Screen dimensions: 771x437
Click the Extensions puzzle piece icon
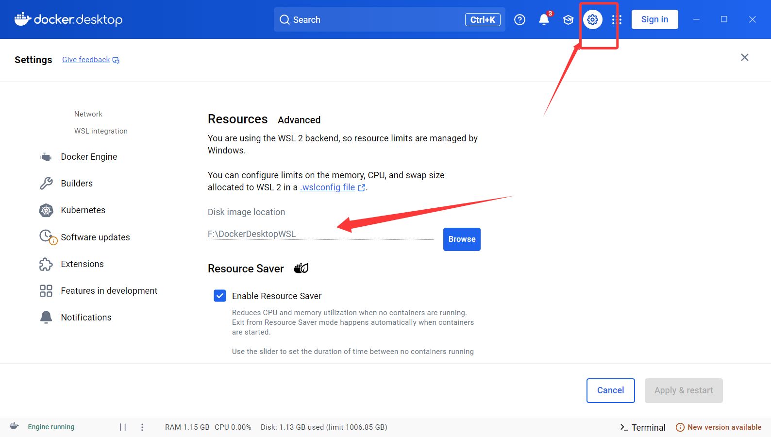(x=46, y=264)
